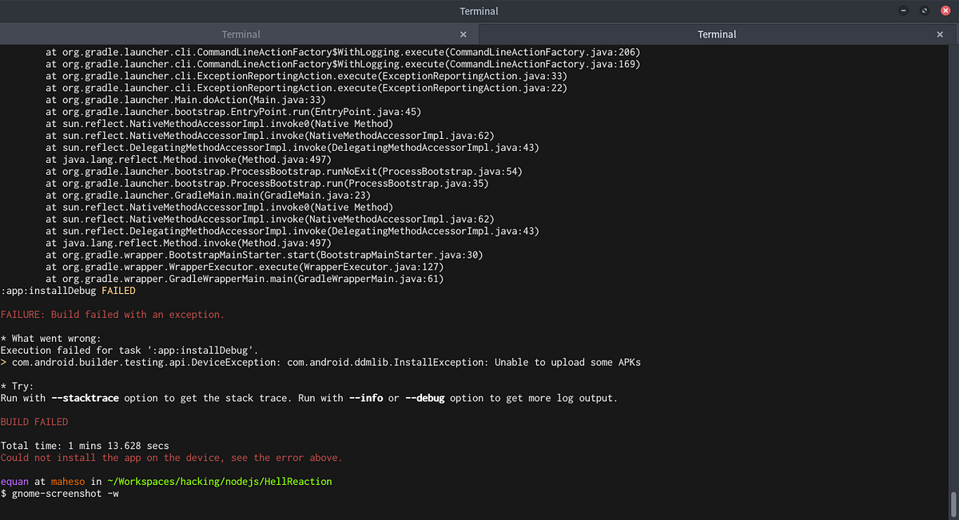Switch to the left inactive Terminal tab
The image size is (959, 520).
point(241,34)
